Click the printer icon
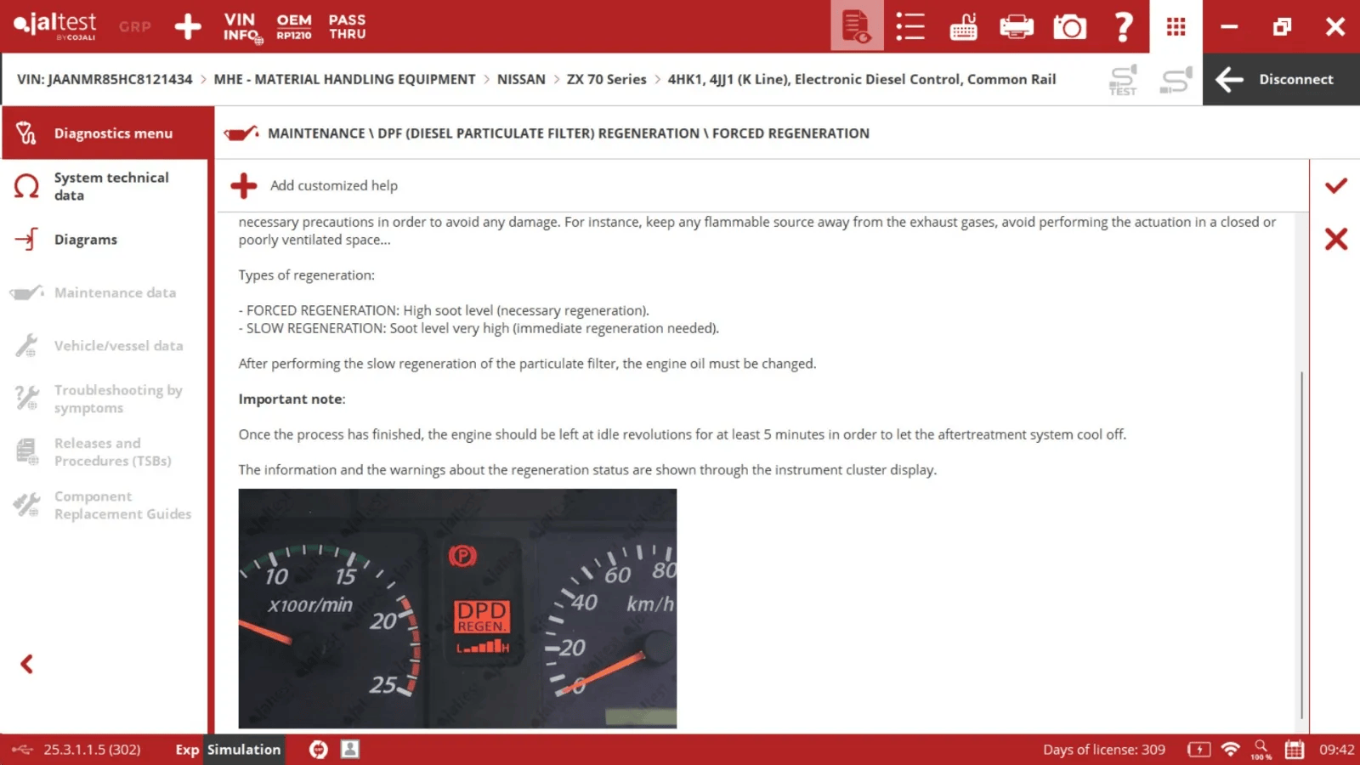The height and width of the screenshot is (765, 1360). tap(1017, 27)
